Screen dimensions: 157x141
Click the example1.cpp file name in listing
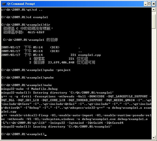pos(89,55)
